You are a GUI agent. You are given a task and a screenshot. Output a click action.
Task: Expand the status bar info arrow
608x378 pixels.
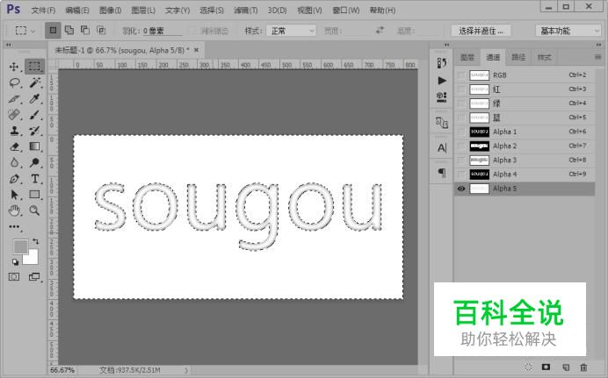[186, 370]
